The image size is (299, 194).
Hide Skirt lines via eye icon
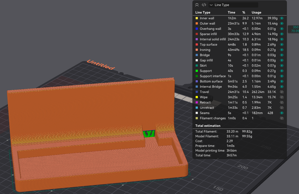coord(282,66)
